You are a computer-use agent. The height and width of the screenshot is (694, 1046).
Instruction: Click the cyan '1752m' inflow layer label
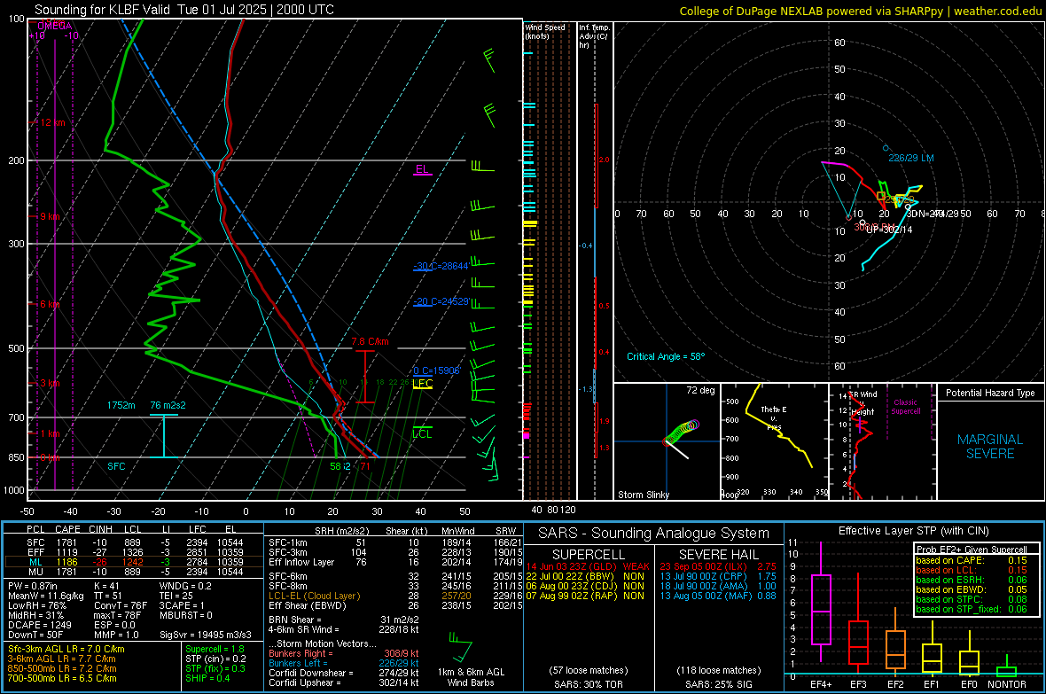pyautogui.click(x=121, y=405)
